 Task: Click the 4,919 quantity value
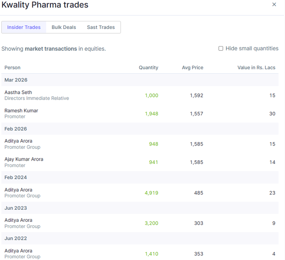151,193
